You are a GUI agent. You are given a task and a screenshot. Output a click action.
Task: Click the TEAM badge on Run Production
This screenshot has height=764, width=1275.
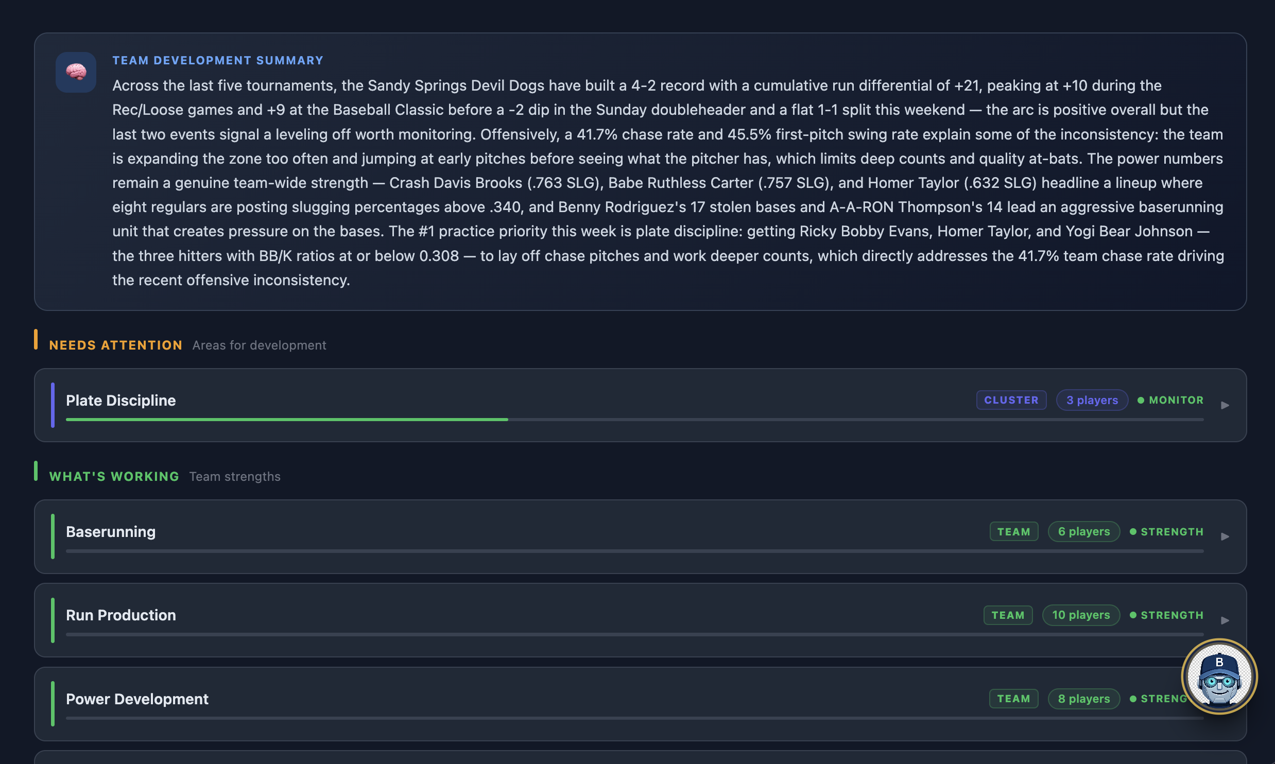[x=1008, y=615]
